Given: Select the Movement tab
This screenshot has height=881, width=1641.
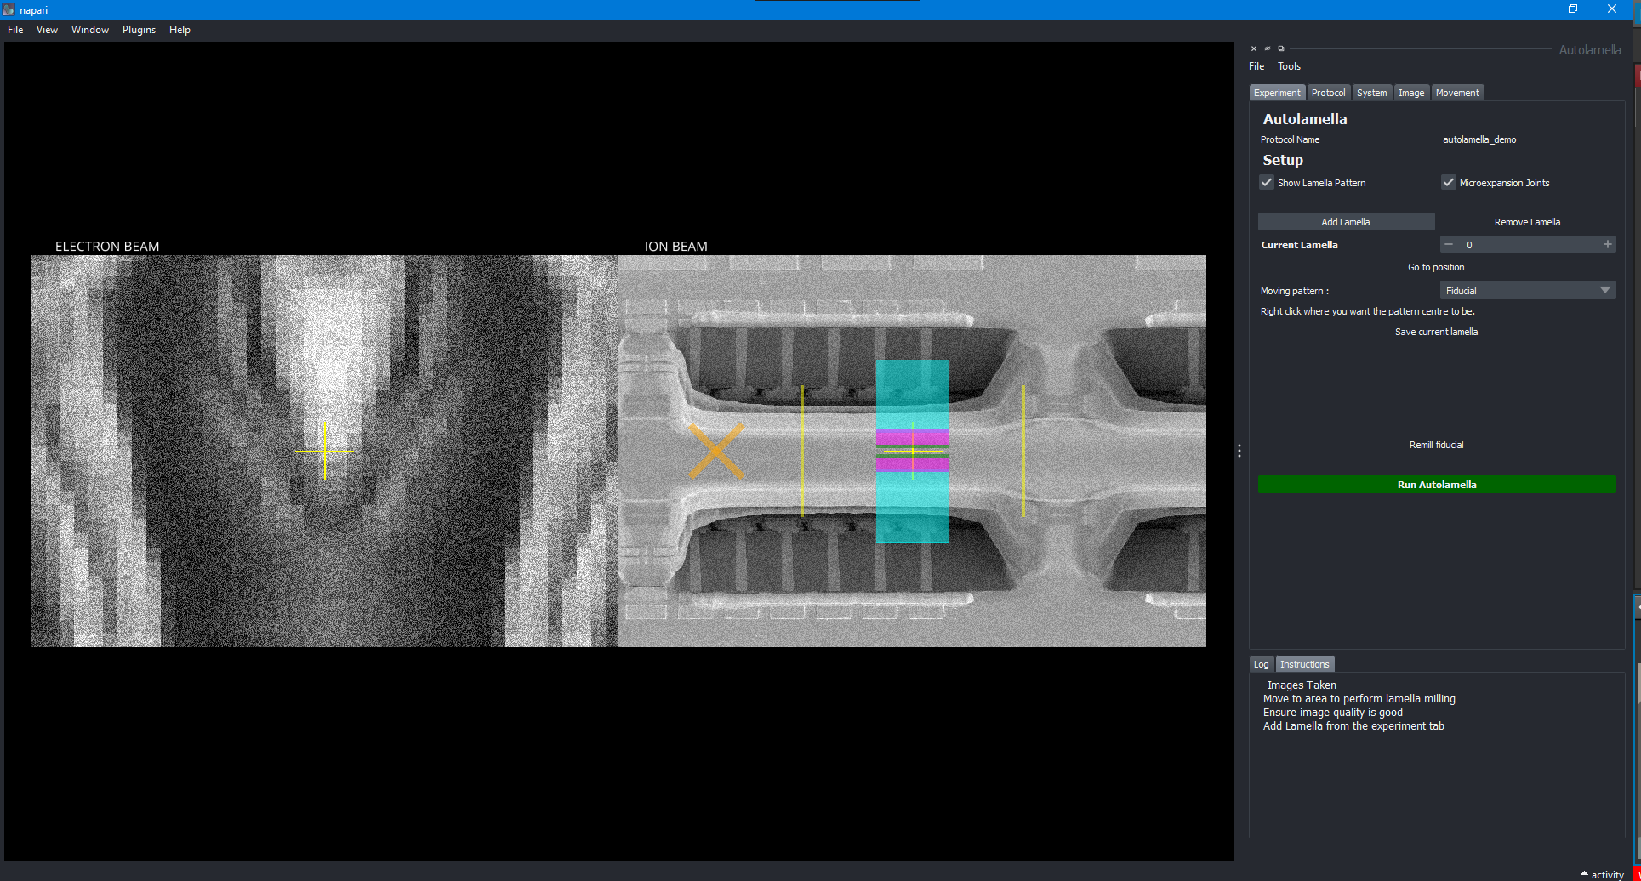Looking at the screenshot, I should click(x=1457, y=92).
